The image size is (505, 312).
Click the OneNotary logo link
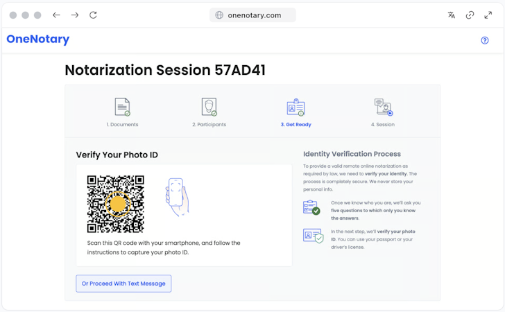click(38, 40)
